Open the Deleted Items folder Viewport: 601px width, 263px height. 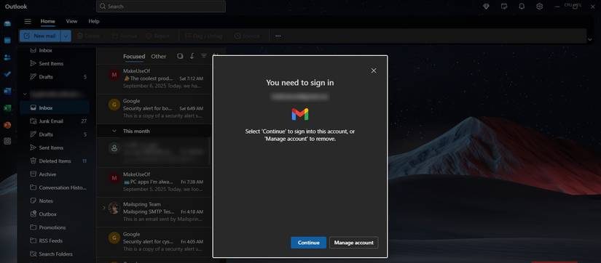(55, 161)
